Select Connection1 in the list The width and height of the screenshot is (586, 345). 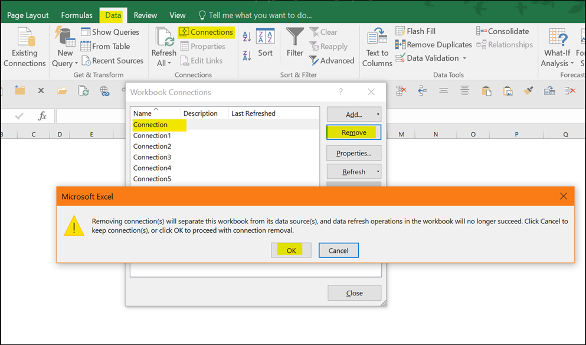[x=225, y=135]
